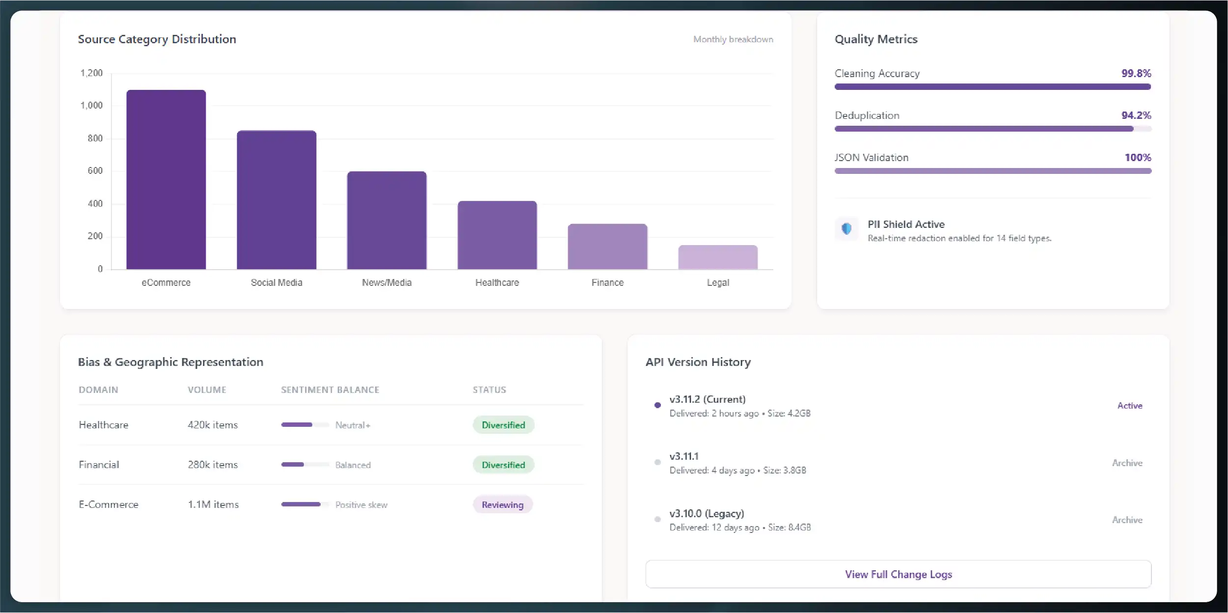
Task: Select the v3.11.1 version radio bullet
Action: pos(658,462)
